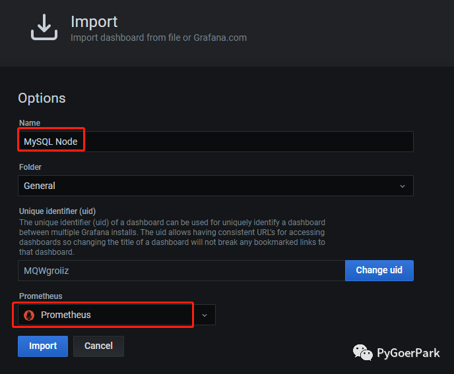This screenshot has width=454, height=374.
Task: Focus the MySQL Node name field
Action: (215, 142)
